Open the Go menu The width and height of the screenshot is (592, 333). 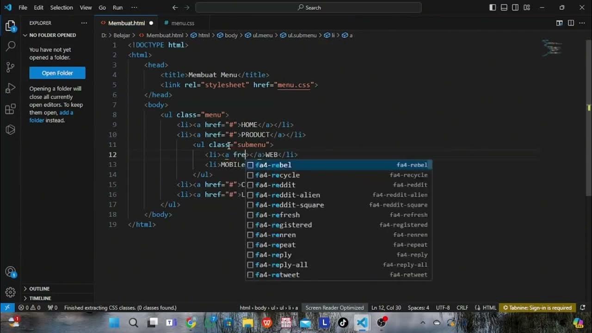click(x=102, y=7)
